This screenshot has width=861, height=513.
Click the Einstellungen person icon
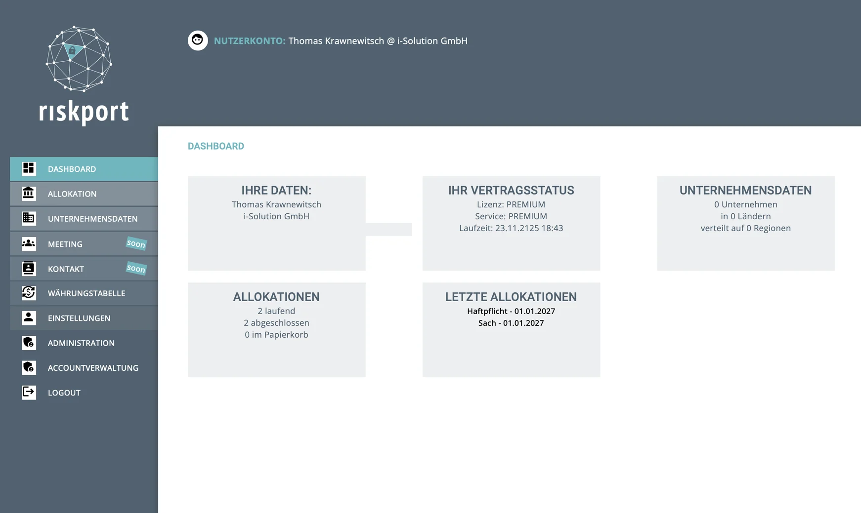coord(29,317)
